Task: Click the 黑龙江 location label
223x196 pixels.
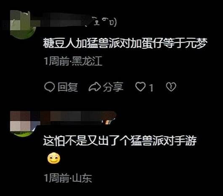Action: pyautogui.click(x=87, y=61)
